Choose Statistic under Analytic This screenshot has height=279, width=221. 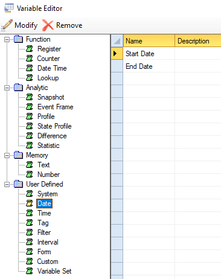tap(48, 146)
